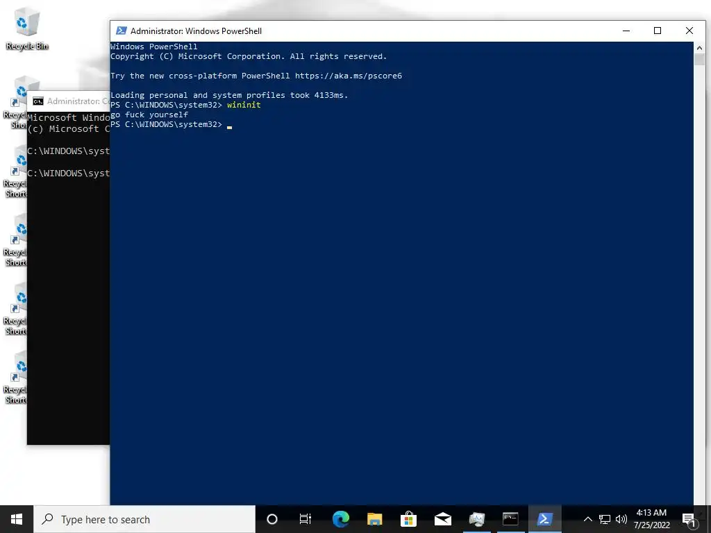This screenshot has height=533, width=711.
Task: Click the PowerShell vertical scrollbar thumb
Action: [699, 60]
